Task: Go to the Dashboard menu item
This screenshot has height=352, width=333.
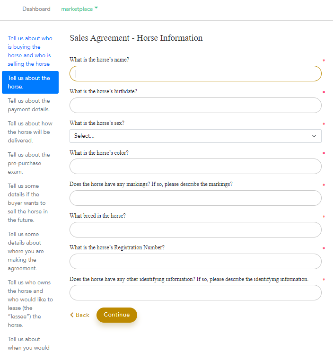Action: (x=36, y=9)
